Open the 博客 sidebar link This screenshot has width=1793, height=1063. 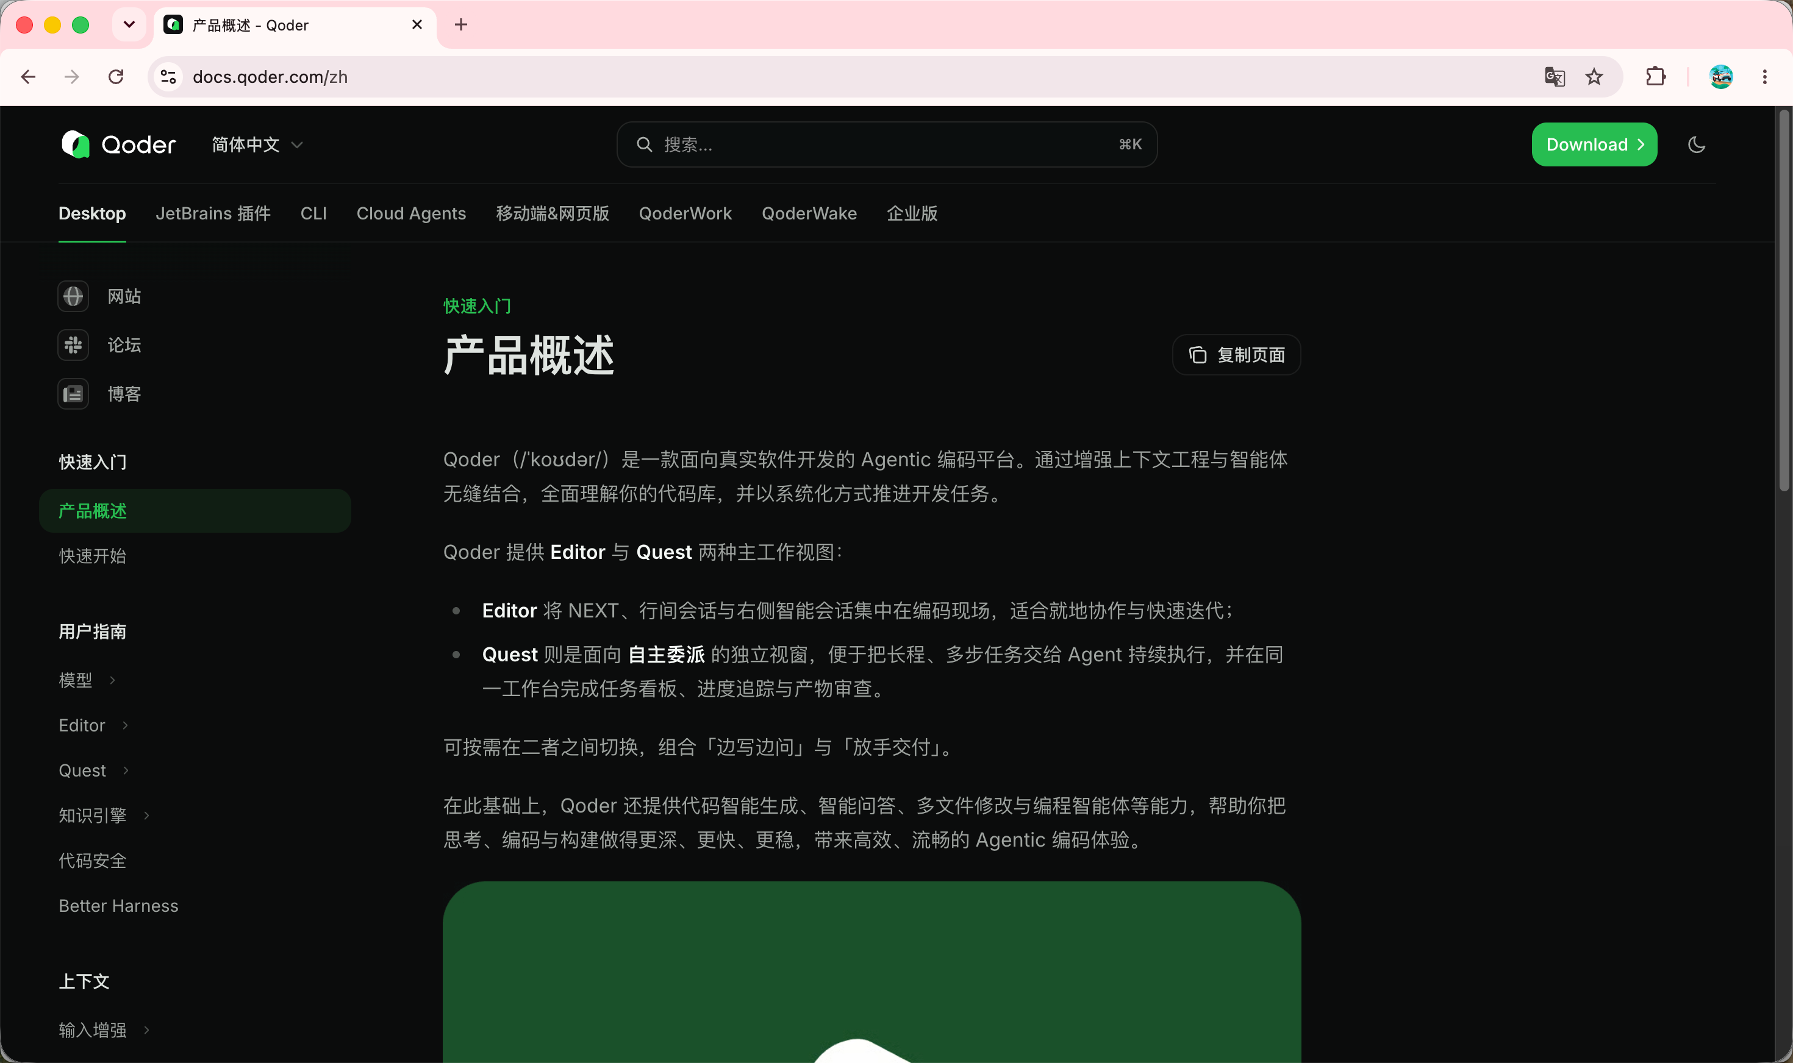pos(124,394)
